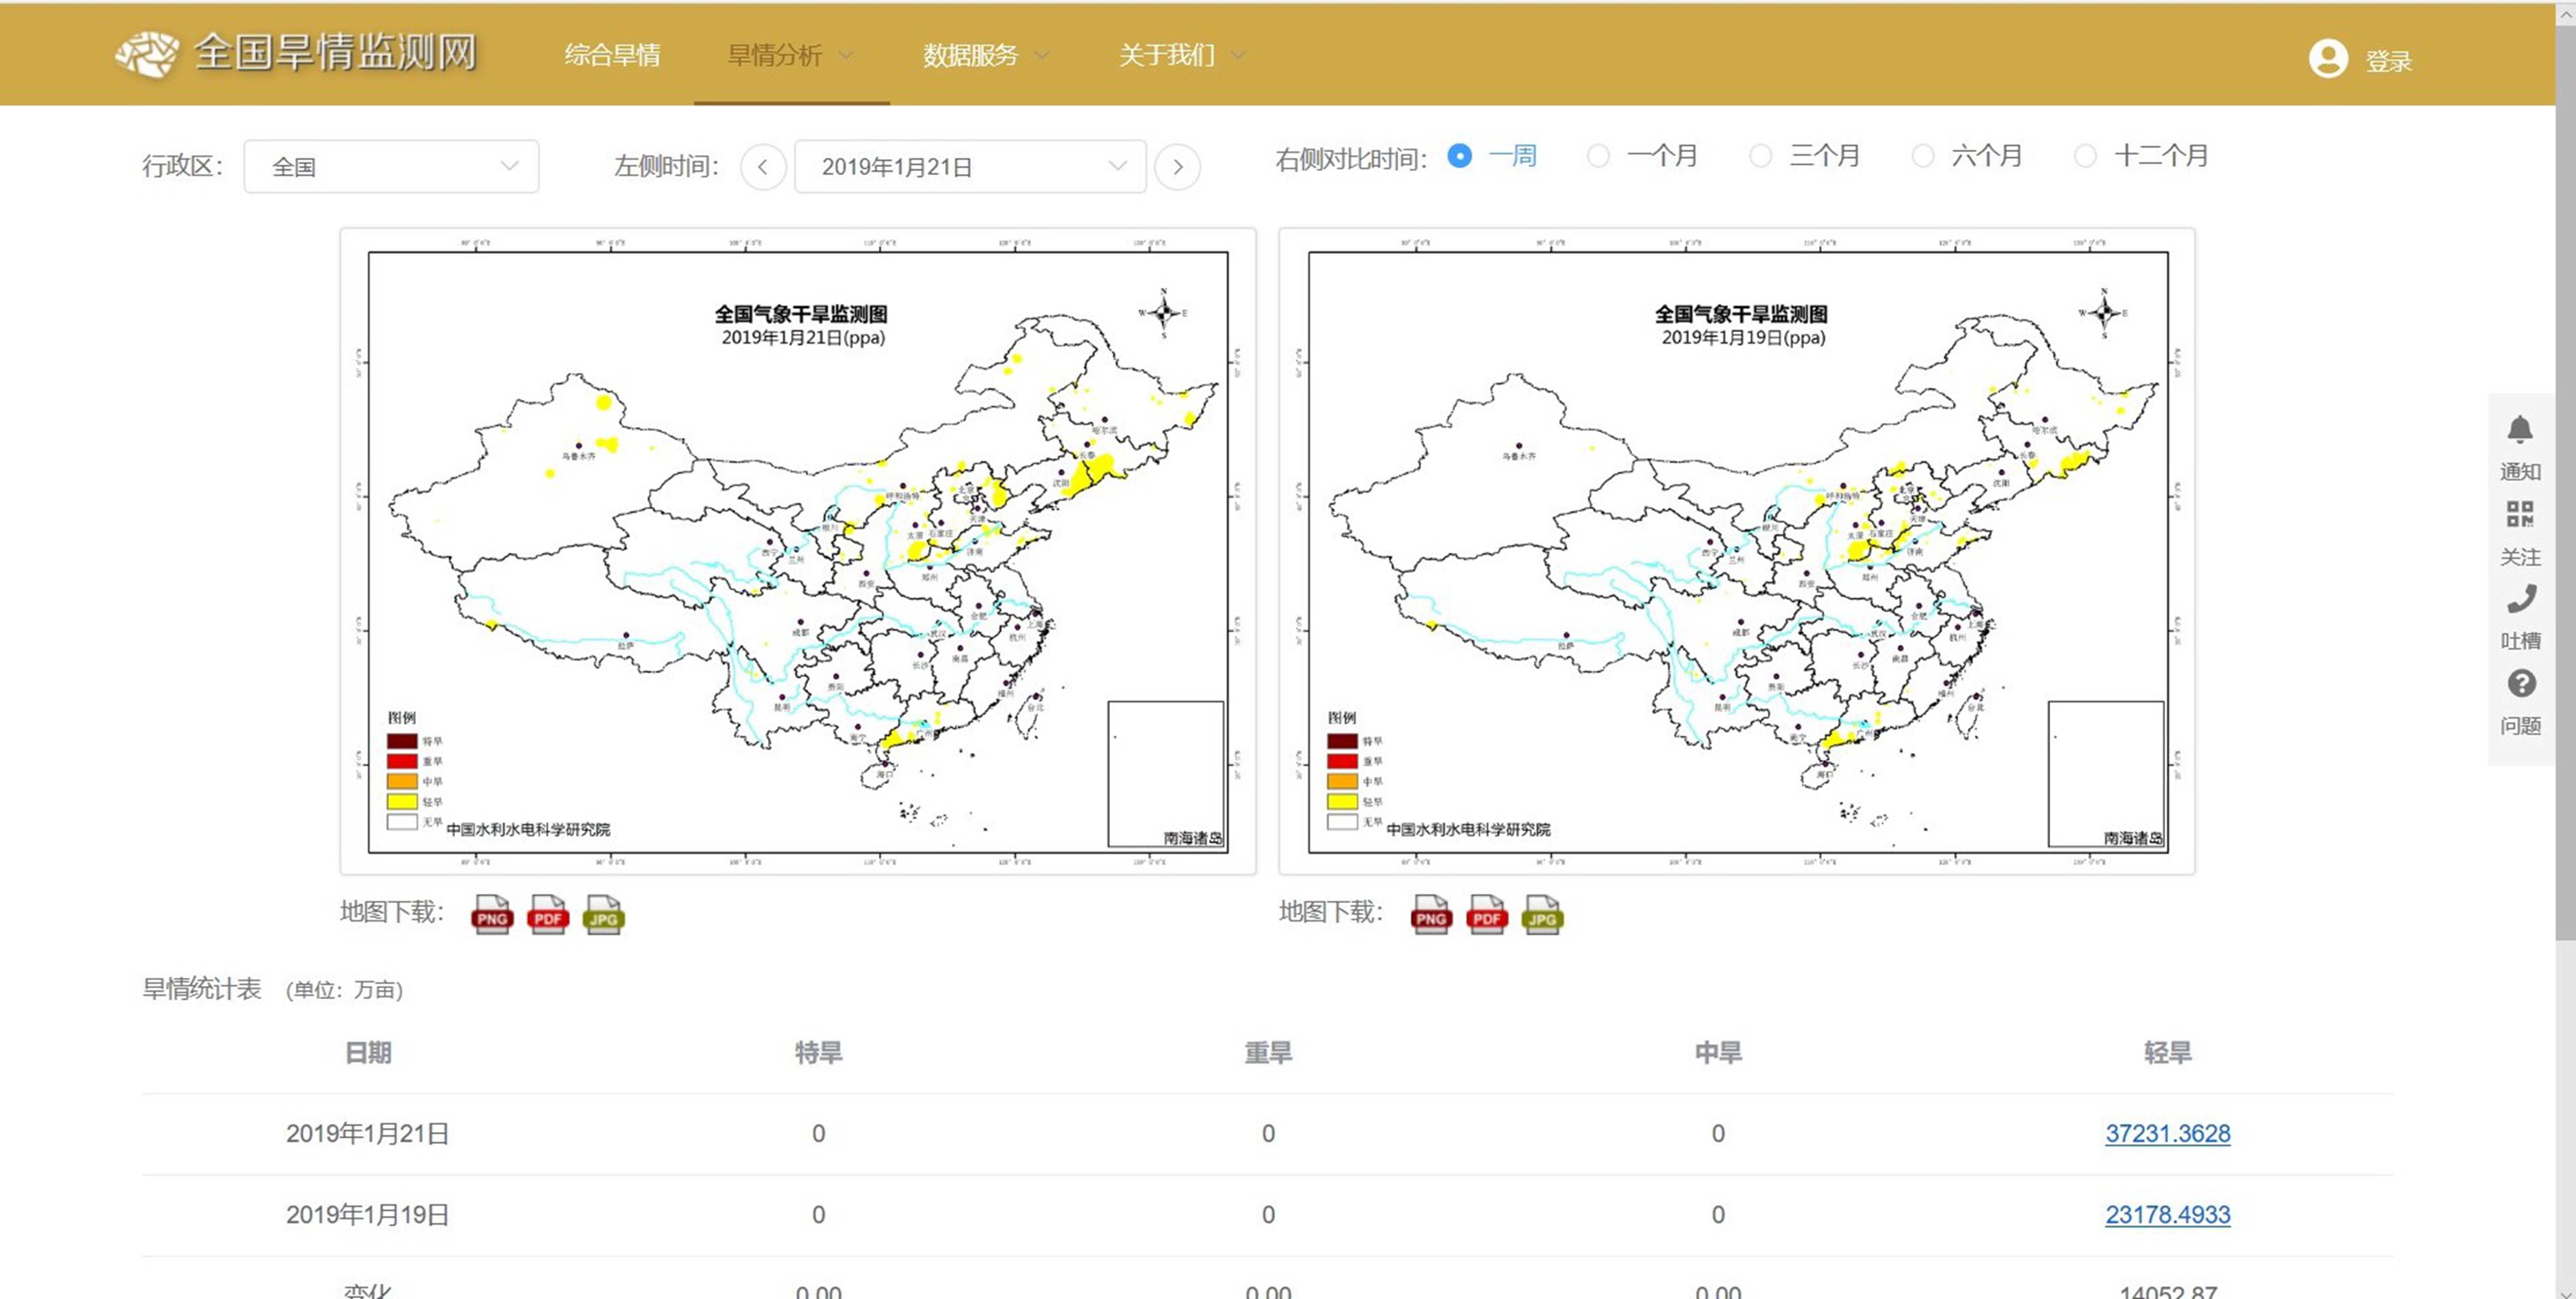The image size is (2576, 1299).
Task: Select the 三个月 comparison option
Action: [1760, 156]
